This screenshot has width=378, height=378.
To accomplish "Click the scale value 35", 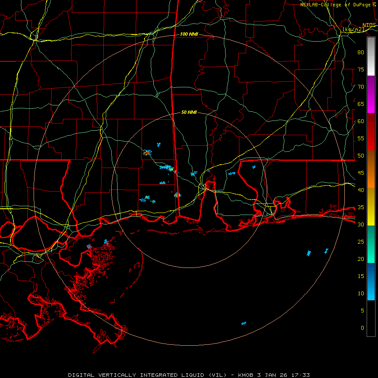I will [361, 207].
